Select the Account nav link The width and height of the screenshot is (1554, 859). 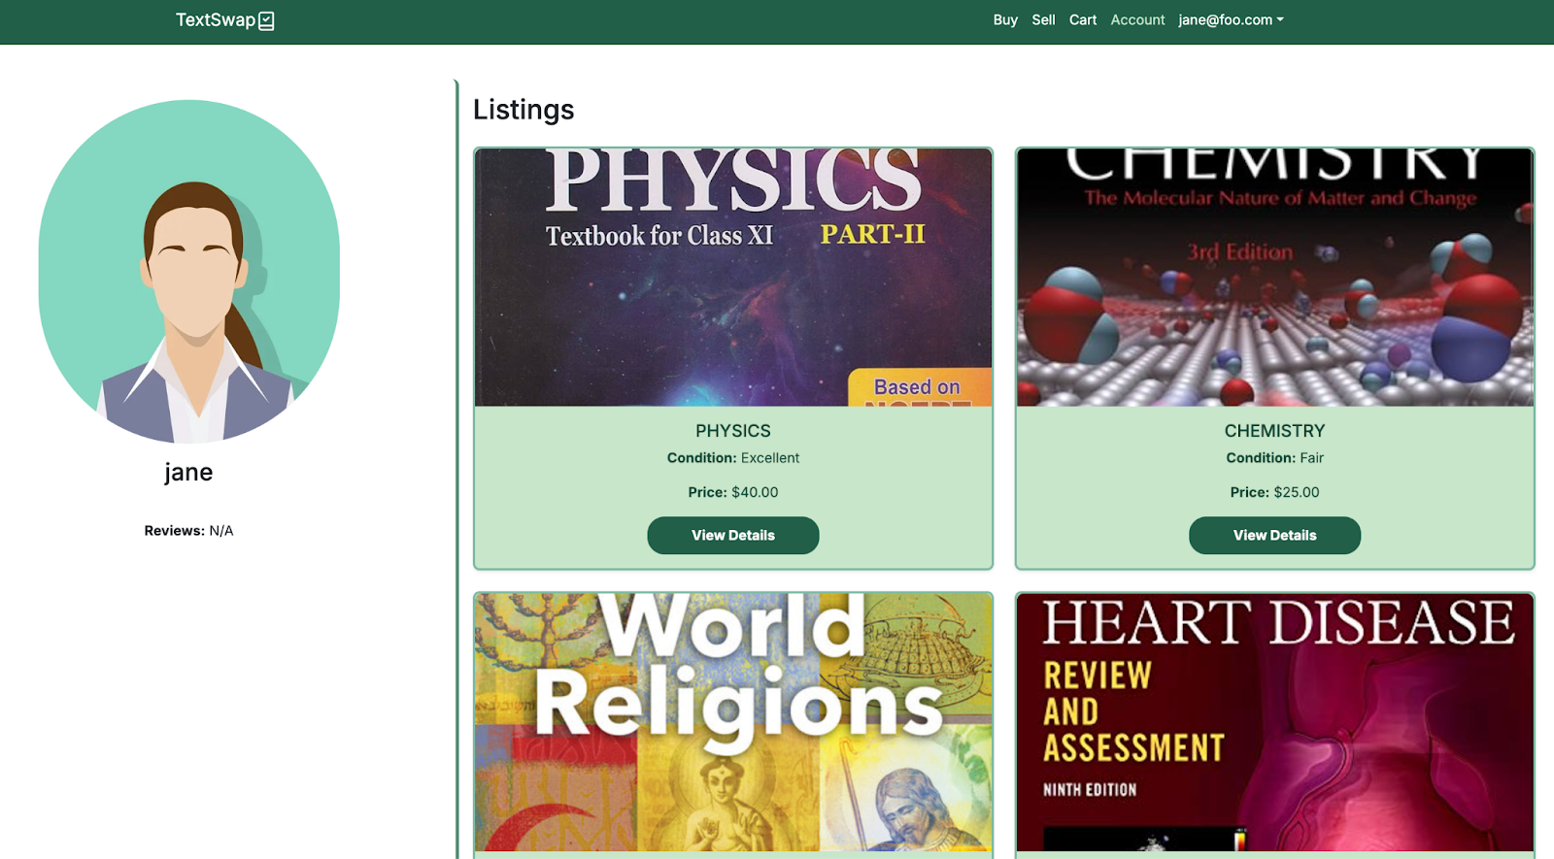tap(1137, 19)
